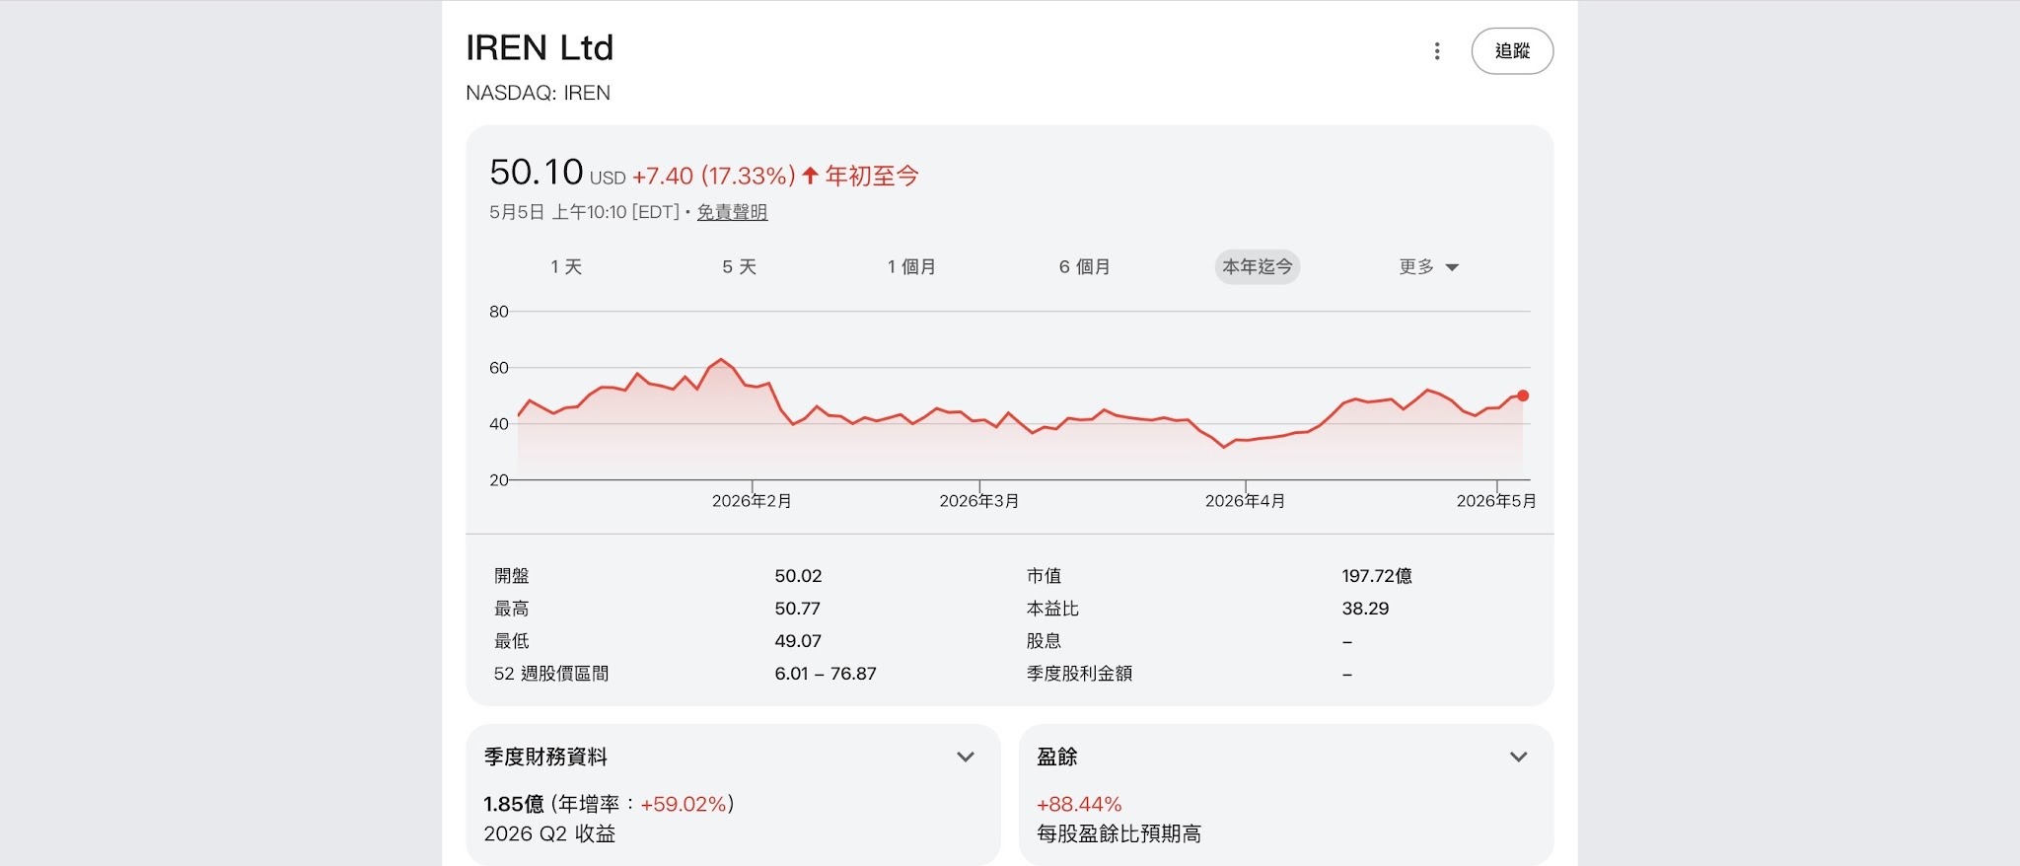Viewport: 2020px width, 866px height.
Task: Expand the 季度財務資料 card chevron
Action: click(966, 757)
